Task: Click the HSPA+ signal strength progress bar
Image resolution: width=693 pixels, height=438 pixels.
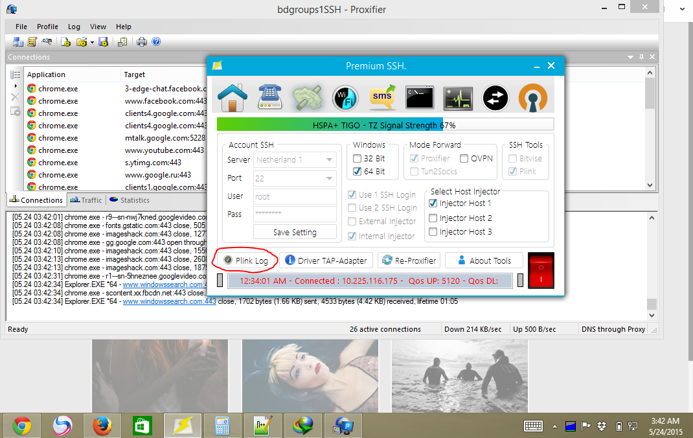Action: pos(385,125)
